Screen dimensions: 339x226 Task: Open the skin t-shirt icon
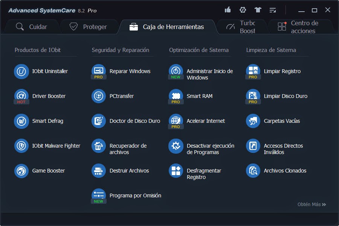[x=258, y=10]
